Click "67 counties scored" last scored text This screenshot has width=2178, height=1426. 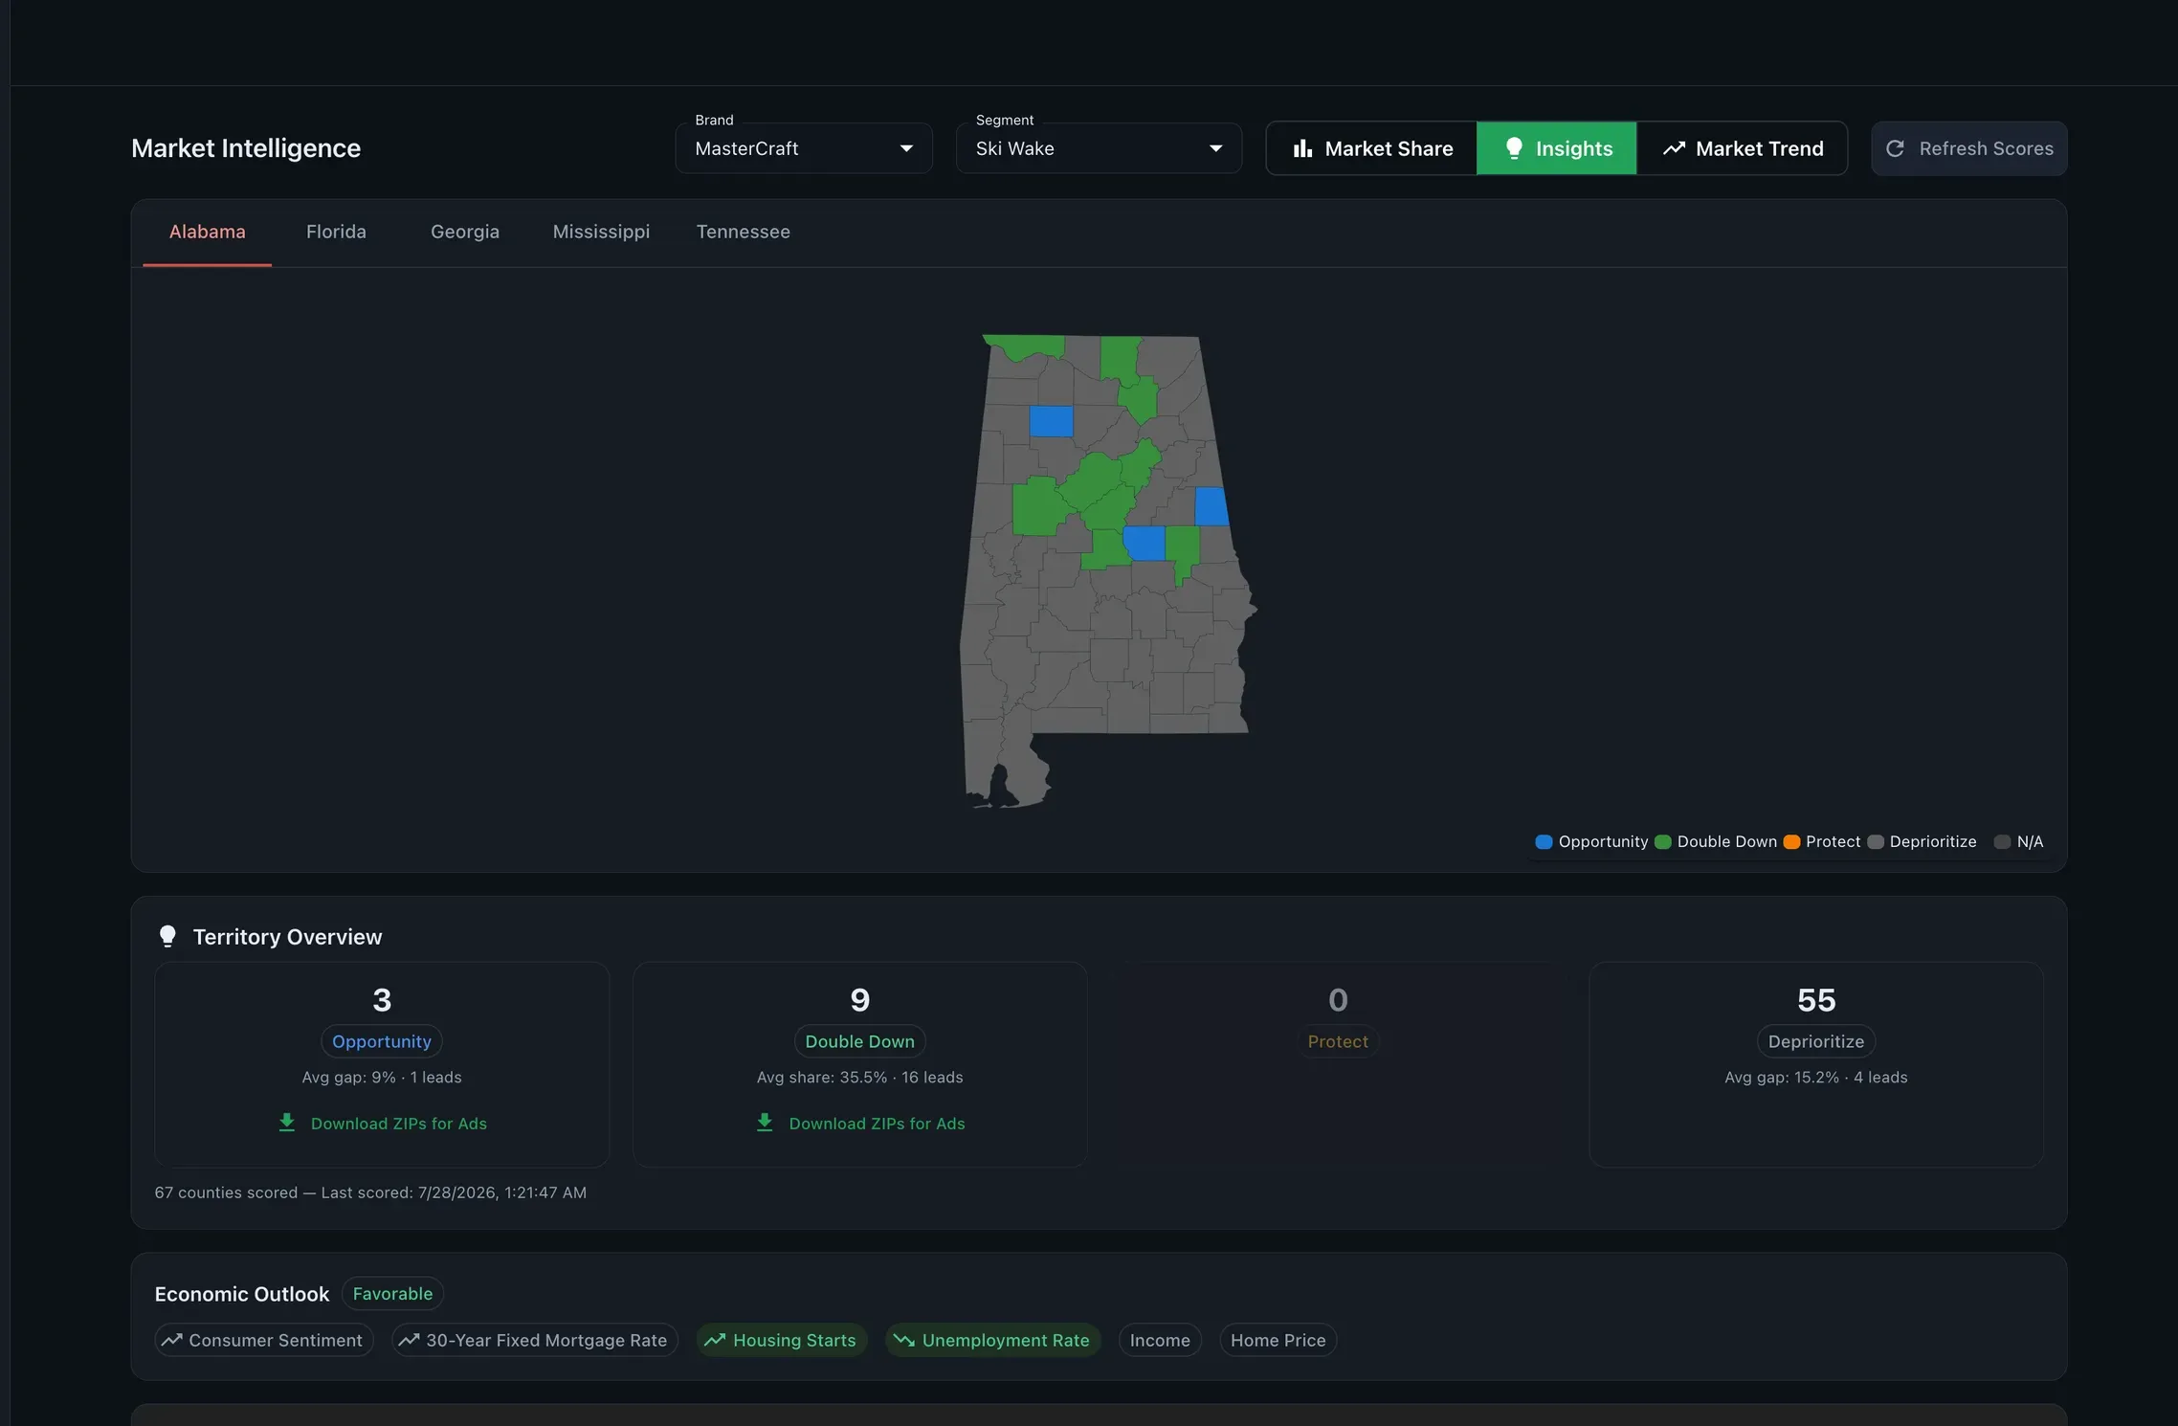370,1192
